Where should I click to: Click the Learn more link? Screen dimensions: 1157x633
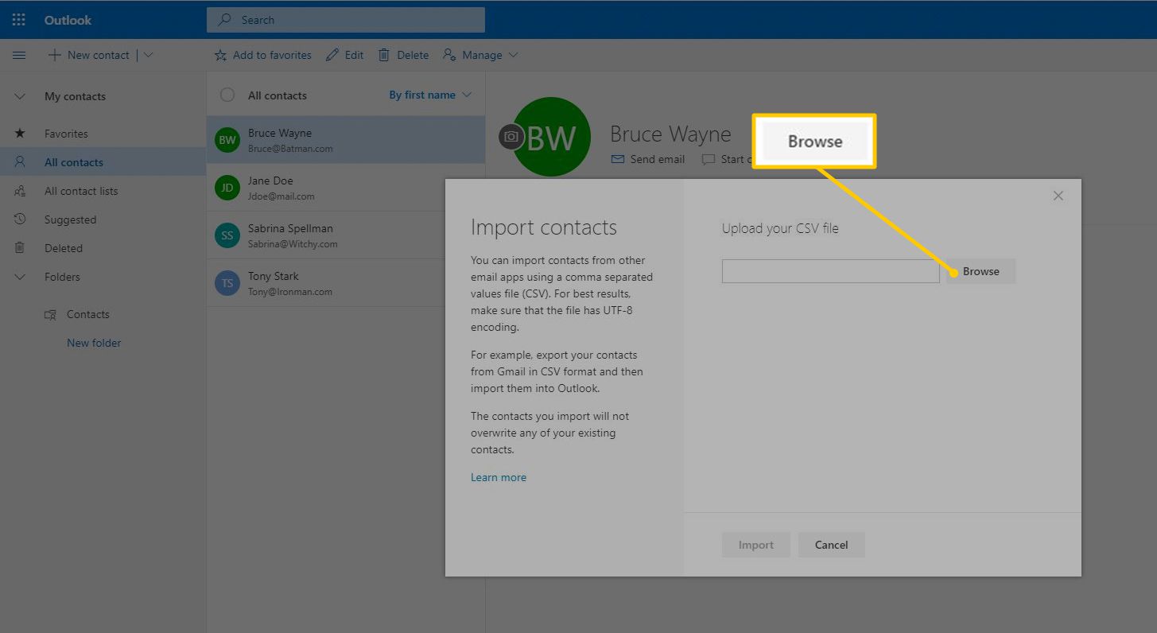pos(499,477)
